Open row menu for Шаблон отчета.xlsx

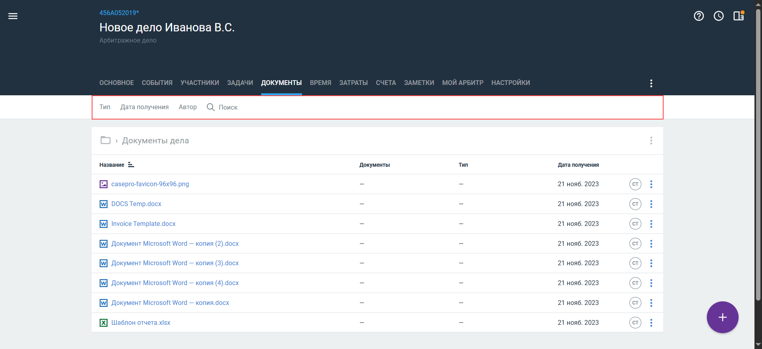[x=651, y=323]
